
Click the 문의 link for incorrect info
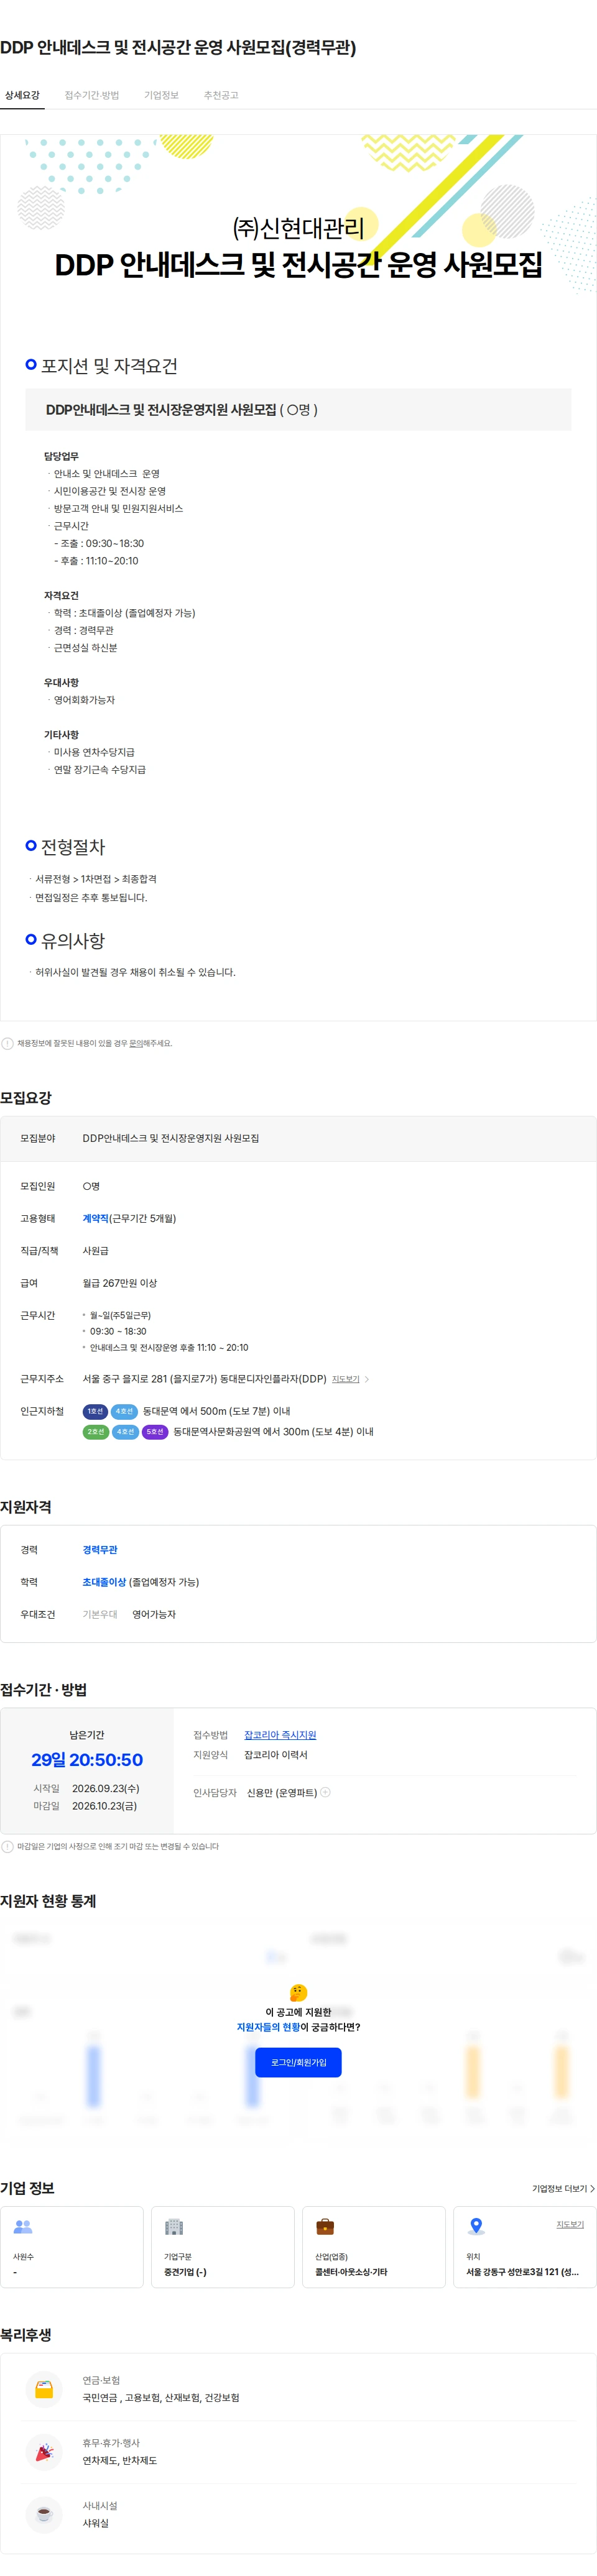click(x=135, y=1043)
